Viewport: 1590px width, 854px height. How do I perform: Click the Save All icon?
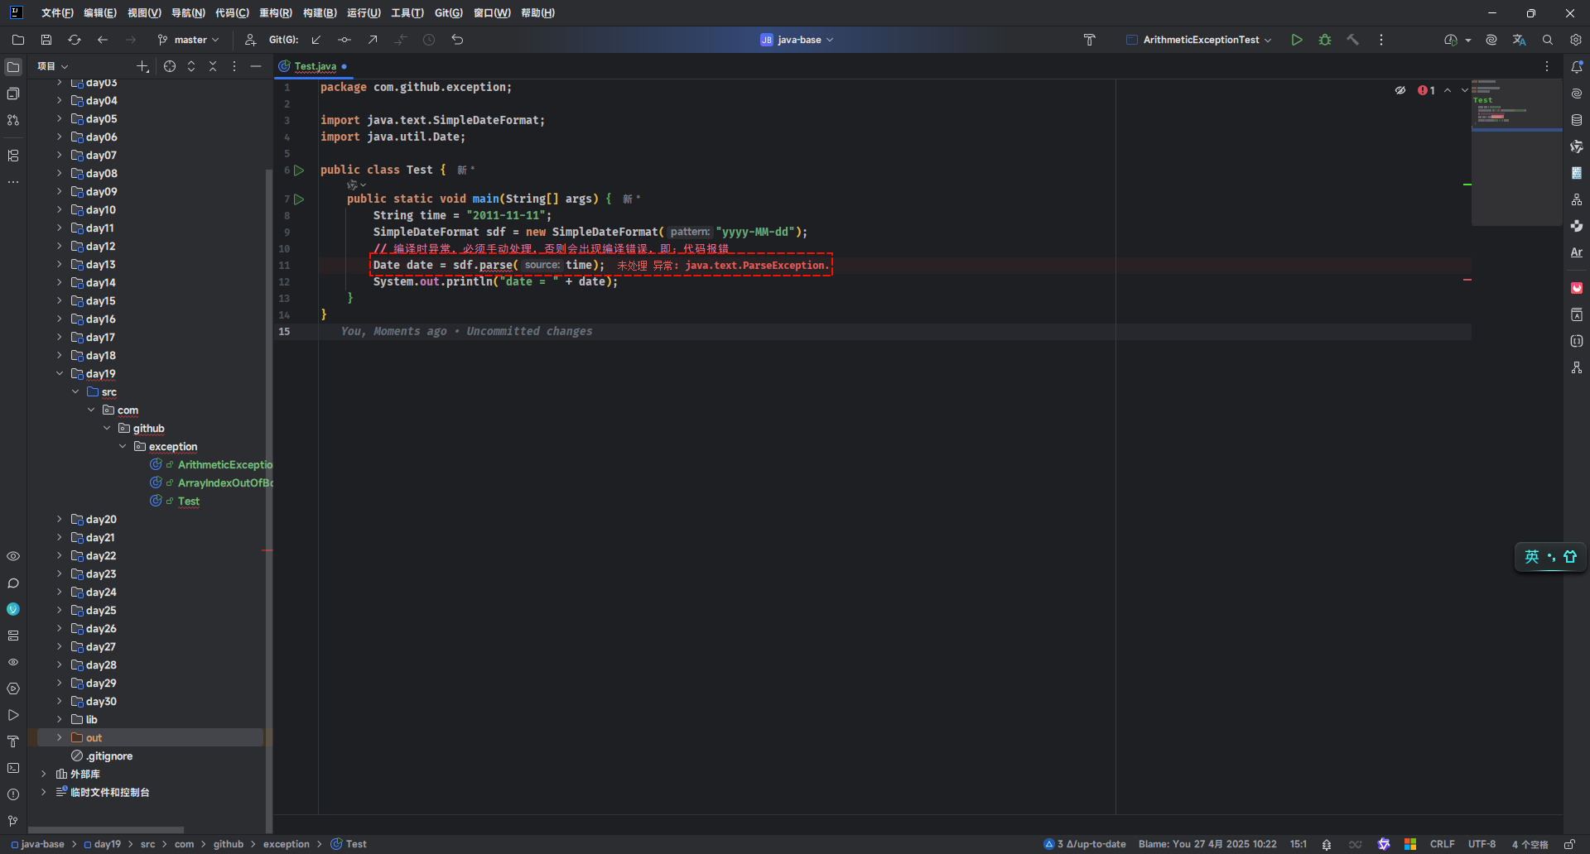(46, 40)
